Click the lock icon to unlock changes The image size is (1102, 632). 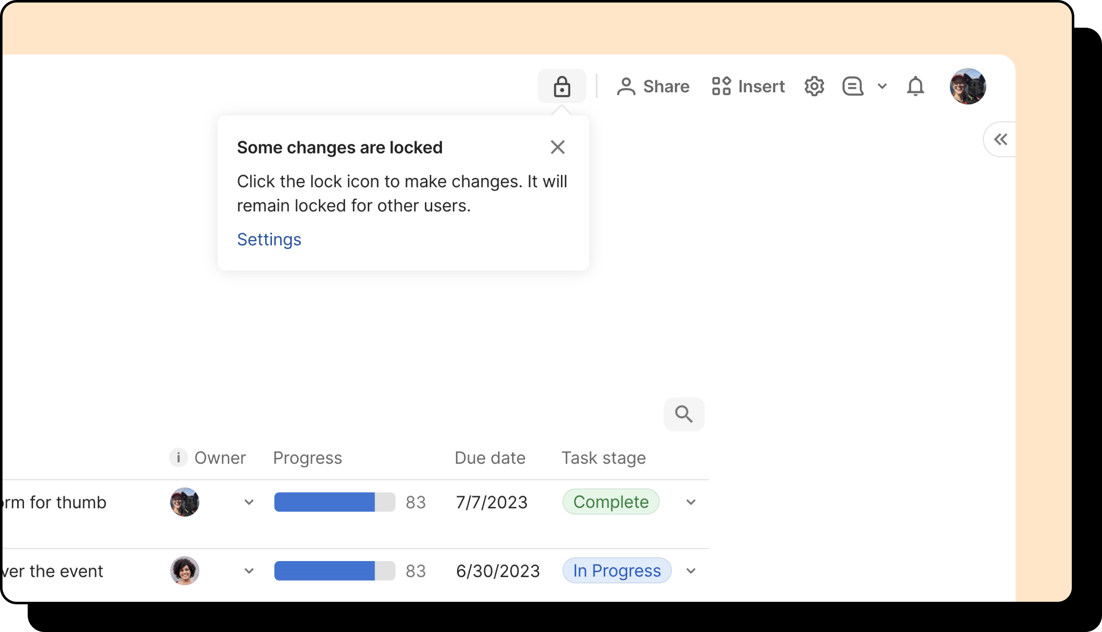pyautogui.click(x=562, y=86)
